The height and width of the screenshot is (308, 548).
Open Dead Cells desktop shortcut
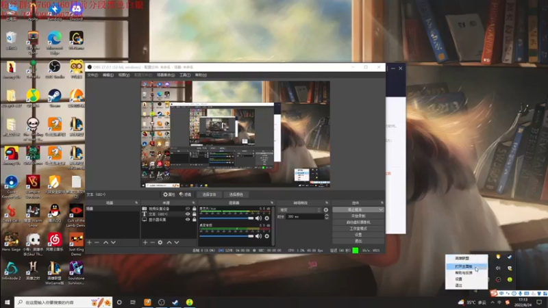(x=11, y=213)
